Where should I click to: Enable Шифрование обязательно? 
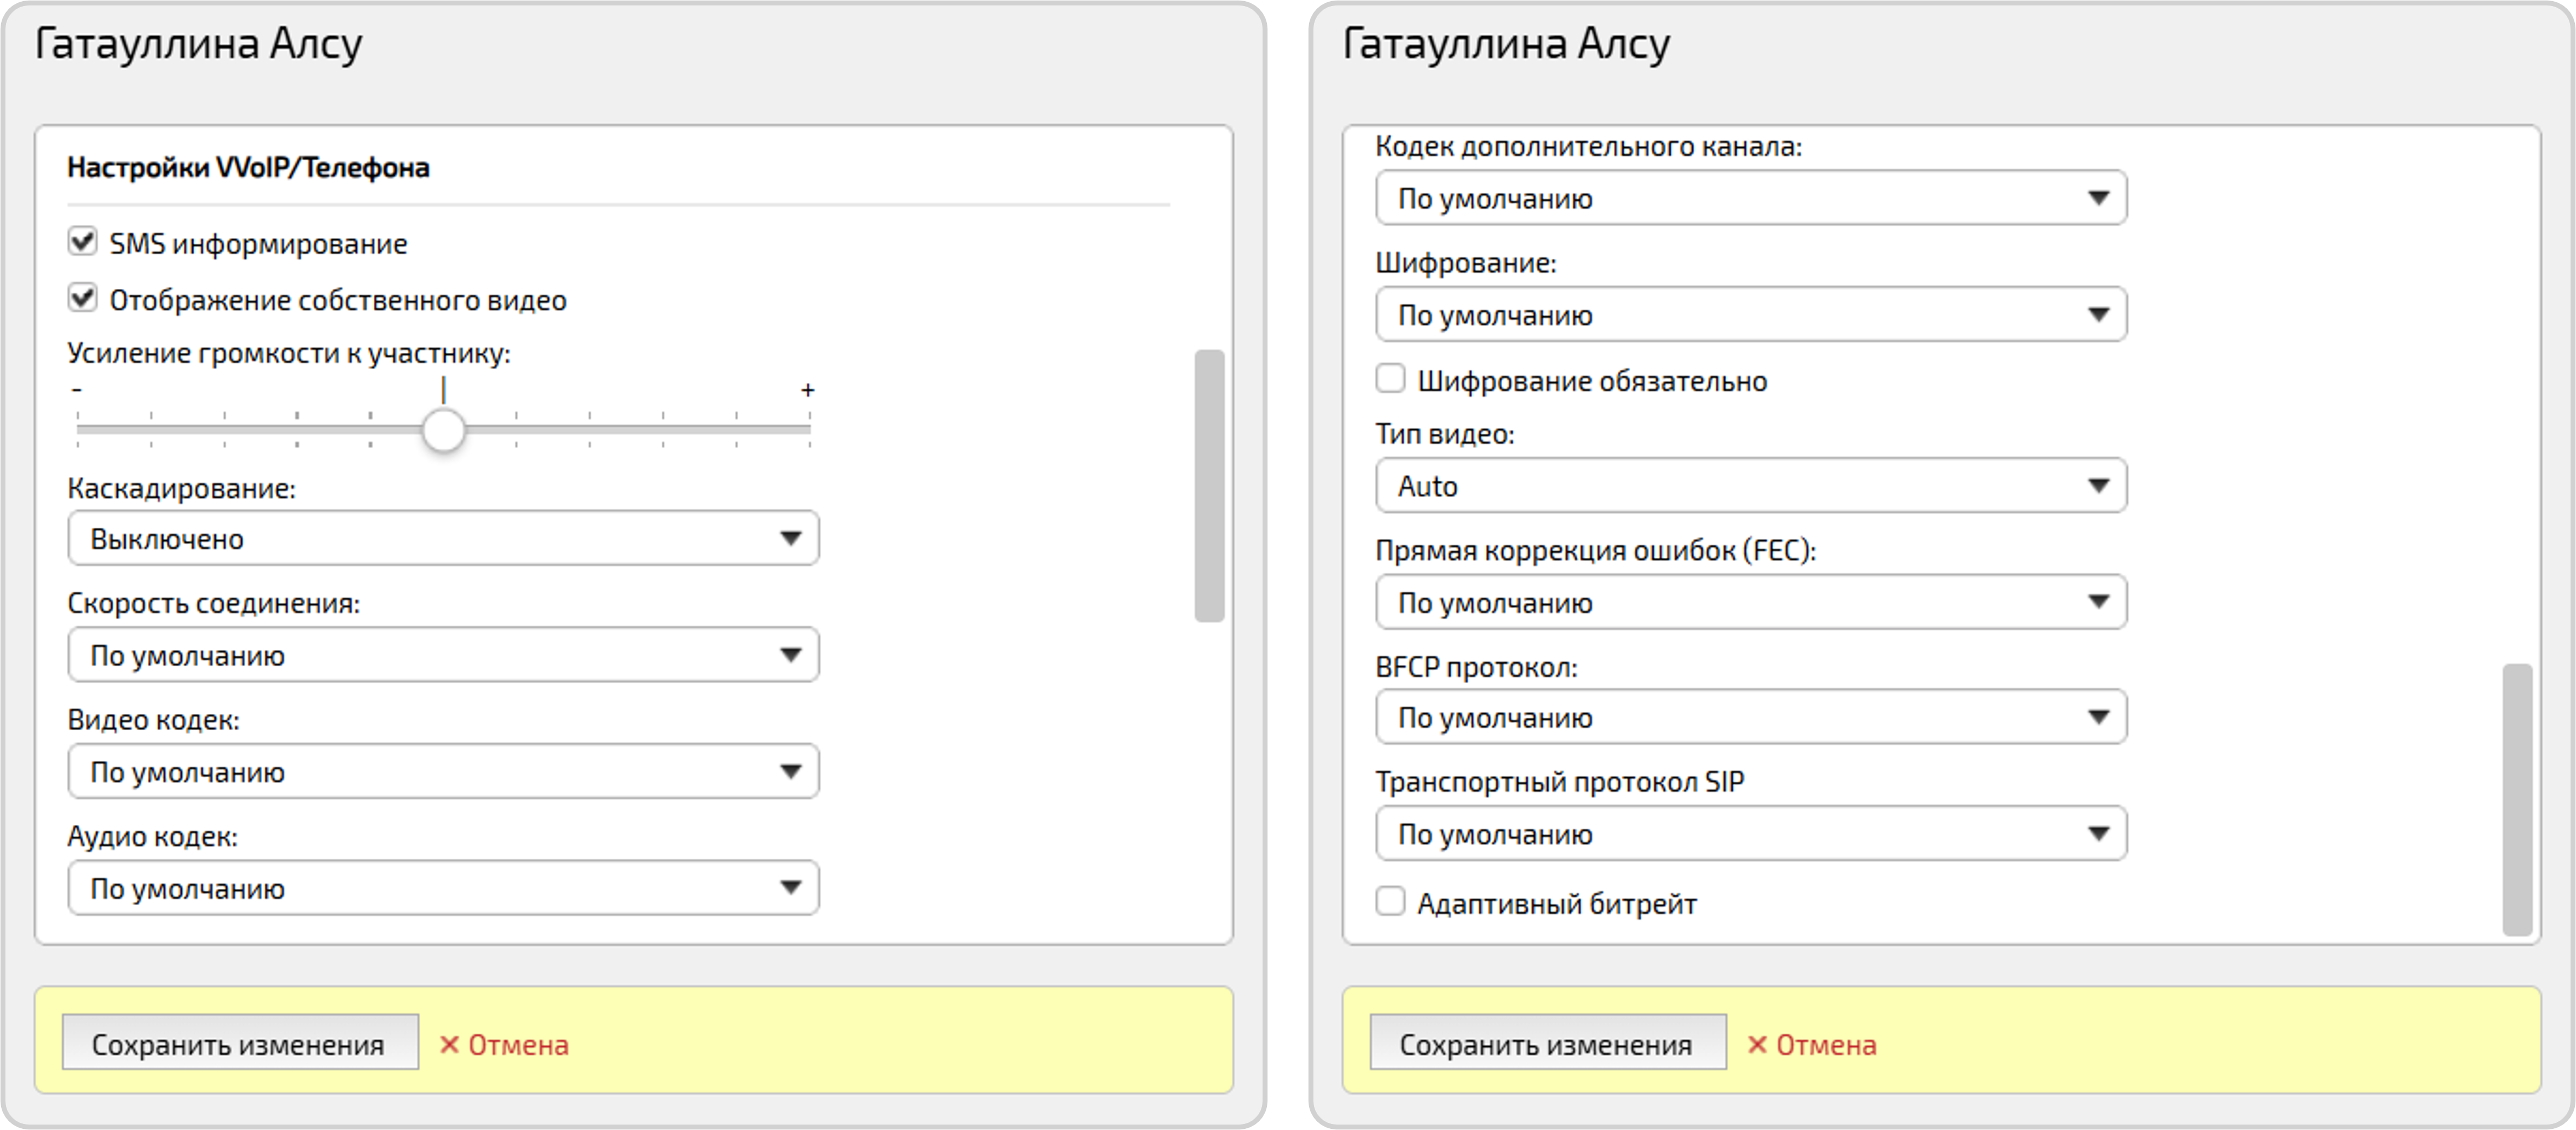[x=1390, y=377]
